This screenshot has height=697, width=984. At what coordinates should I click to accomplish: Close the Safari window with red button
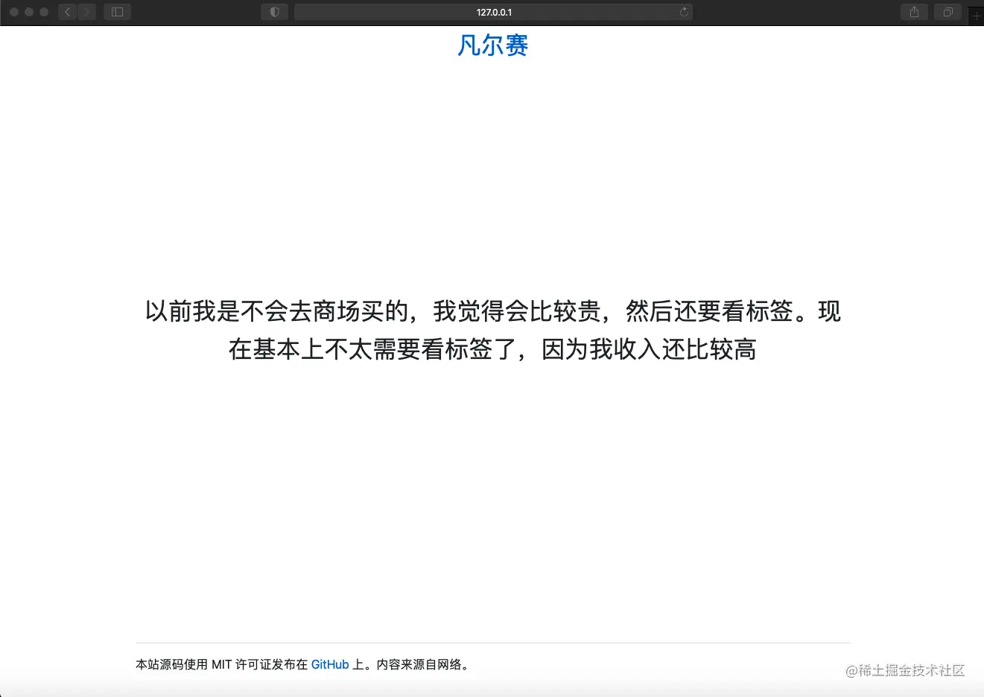13,12
